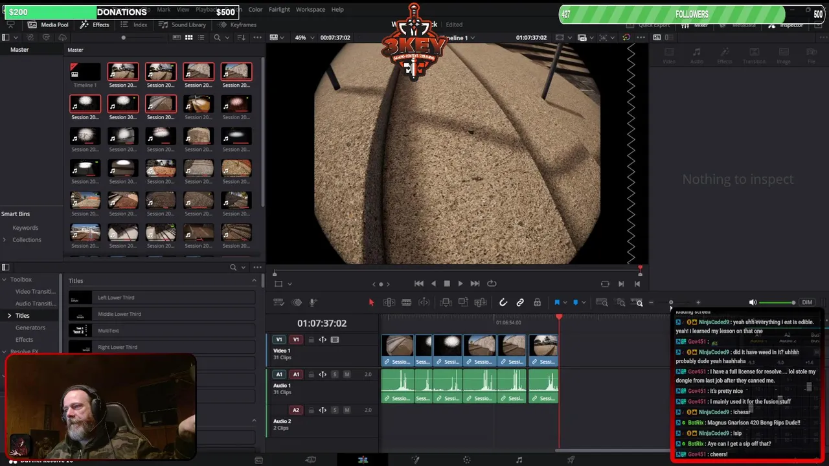This screenshot has width=829, height=466.
Task: Expand the Collections smart bin
Action: [x=5, y=239]
